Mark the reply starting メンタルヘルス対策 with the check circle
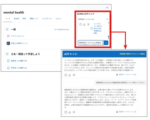This screenshot has width=150, height=120. click(x=66, y=75)
